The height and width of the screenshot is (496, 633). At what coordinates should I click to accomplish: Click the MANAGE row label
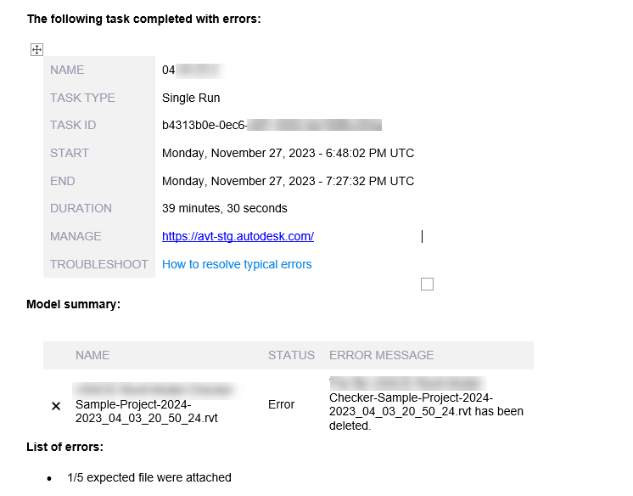[x=76, y=236]
